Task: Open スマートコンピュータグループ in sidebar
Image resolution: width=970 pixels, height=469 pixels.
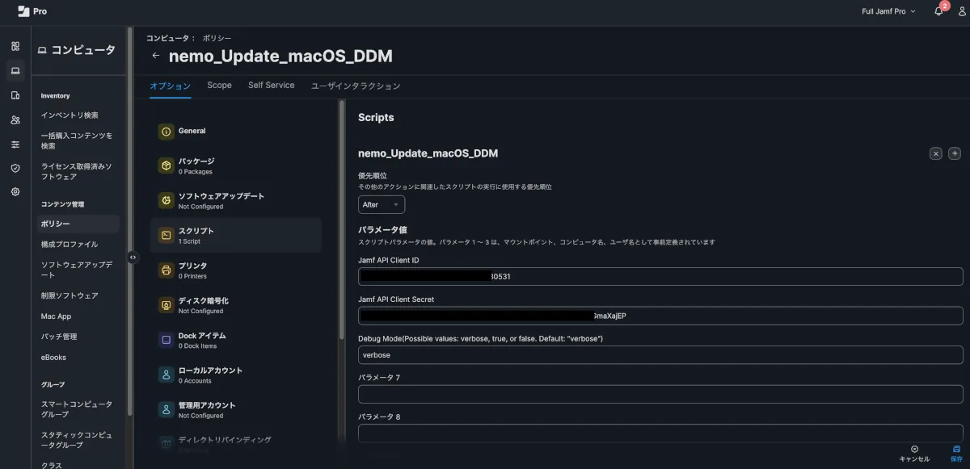Action: click(77, 409)
